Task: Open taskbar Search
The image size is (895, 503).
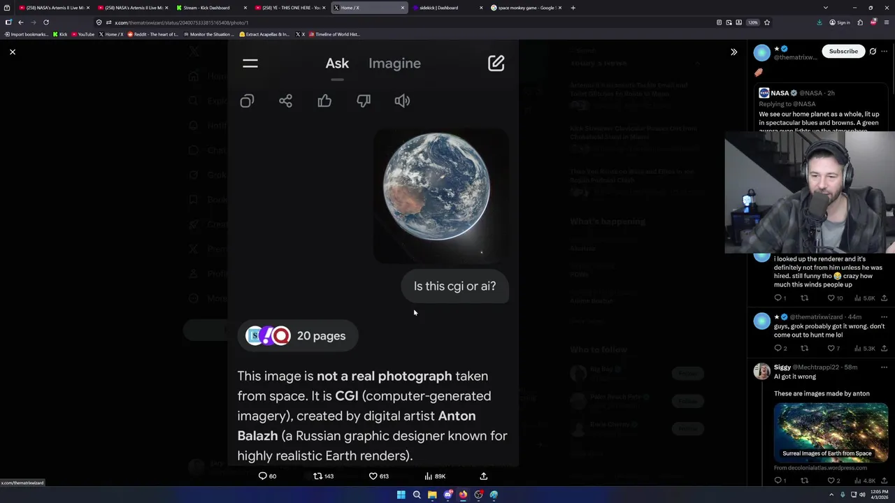Action: point(417,495)
